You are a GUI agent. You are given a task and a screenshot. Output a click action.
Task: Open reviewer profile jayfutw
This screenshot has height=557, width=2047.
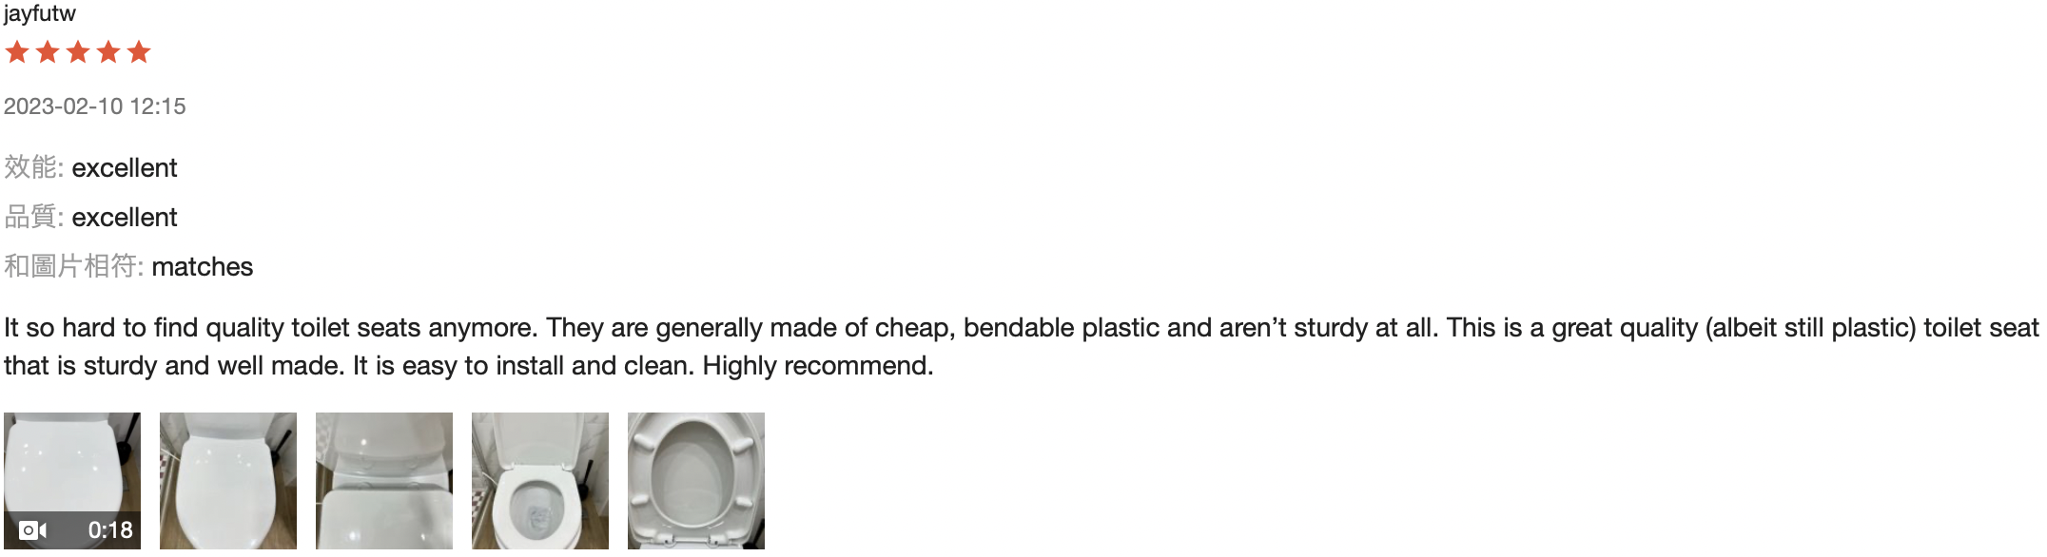[x=40, y=13]
